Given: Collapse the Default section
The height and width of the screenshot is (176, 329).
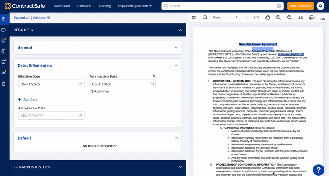Looking at the screenshot, I should 176,138.
